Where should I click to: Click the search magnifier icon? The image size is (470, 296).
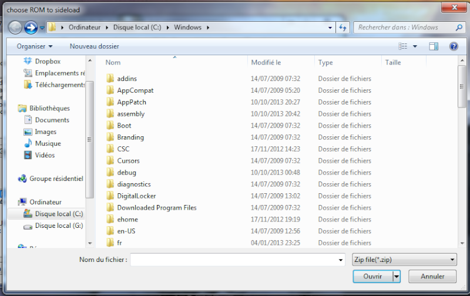coord(459,28)
